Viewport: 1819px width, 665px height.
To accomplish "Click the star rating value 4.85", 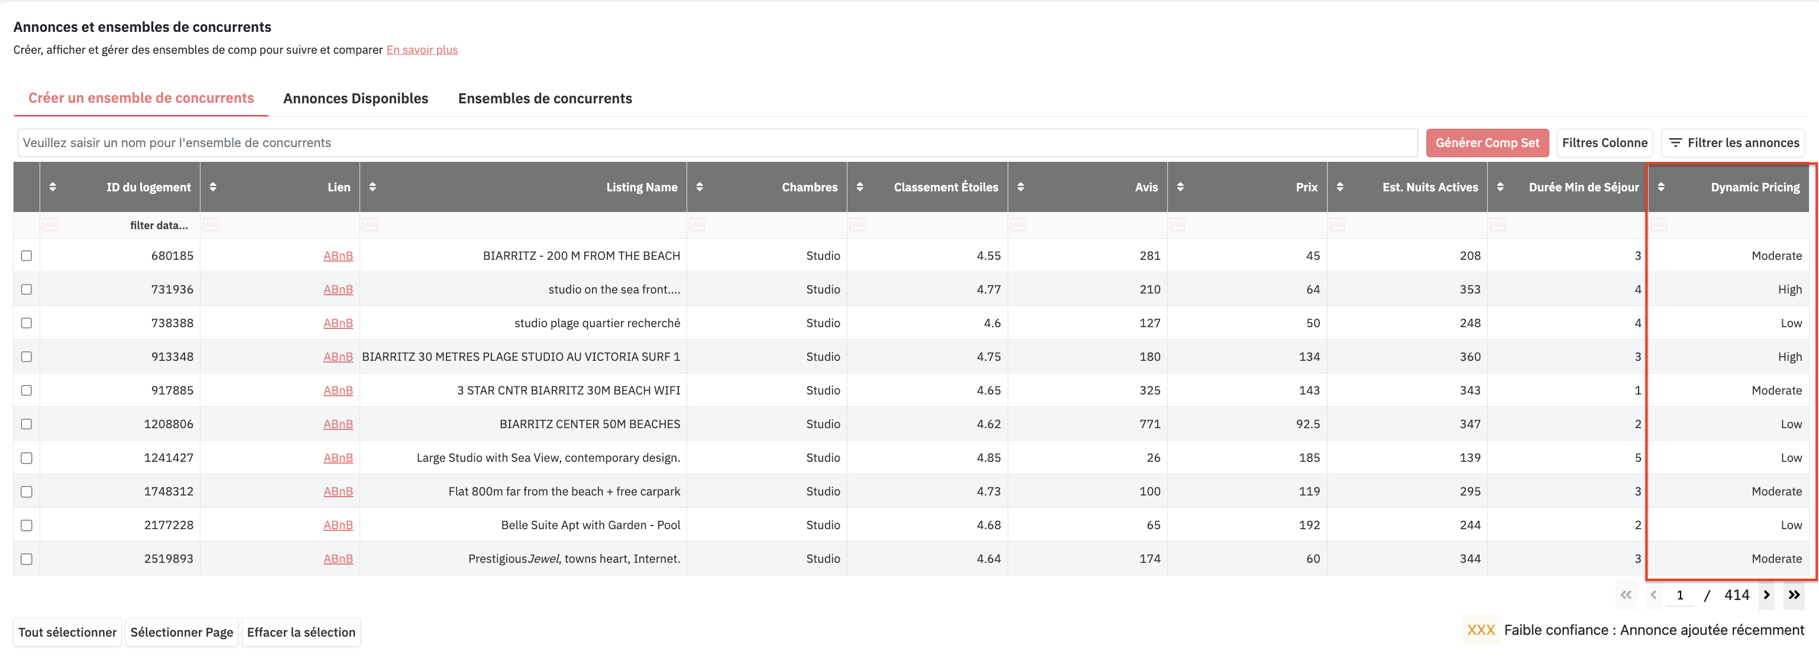I will [x=989, y=458].
